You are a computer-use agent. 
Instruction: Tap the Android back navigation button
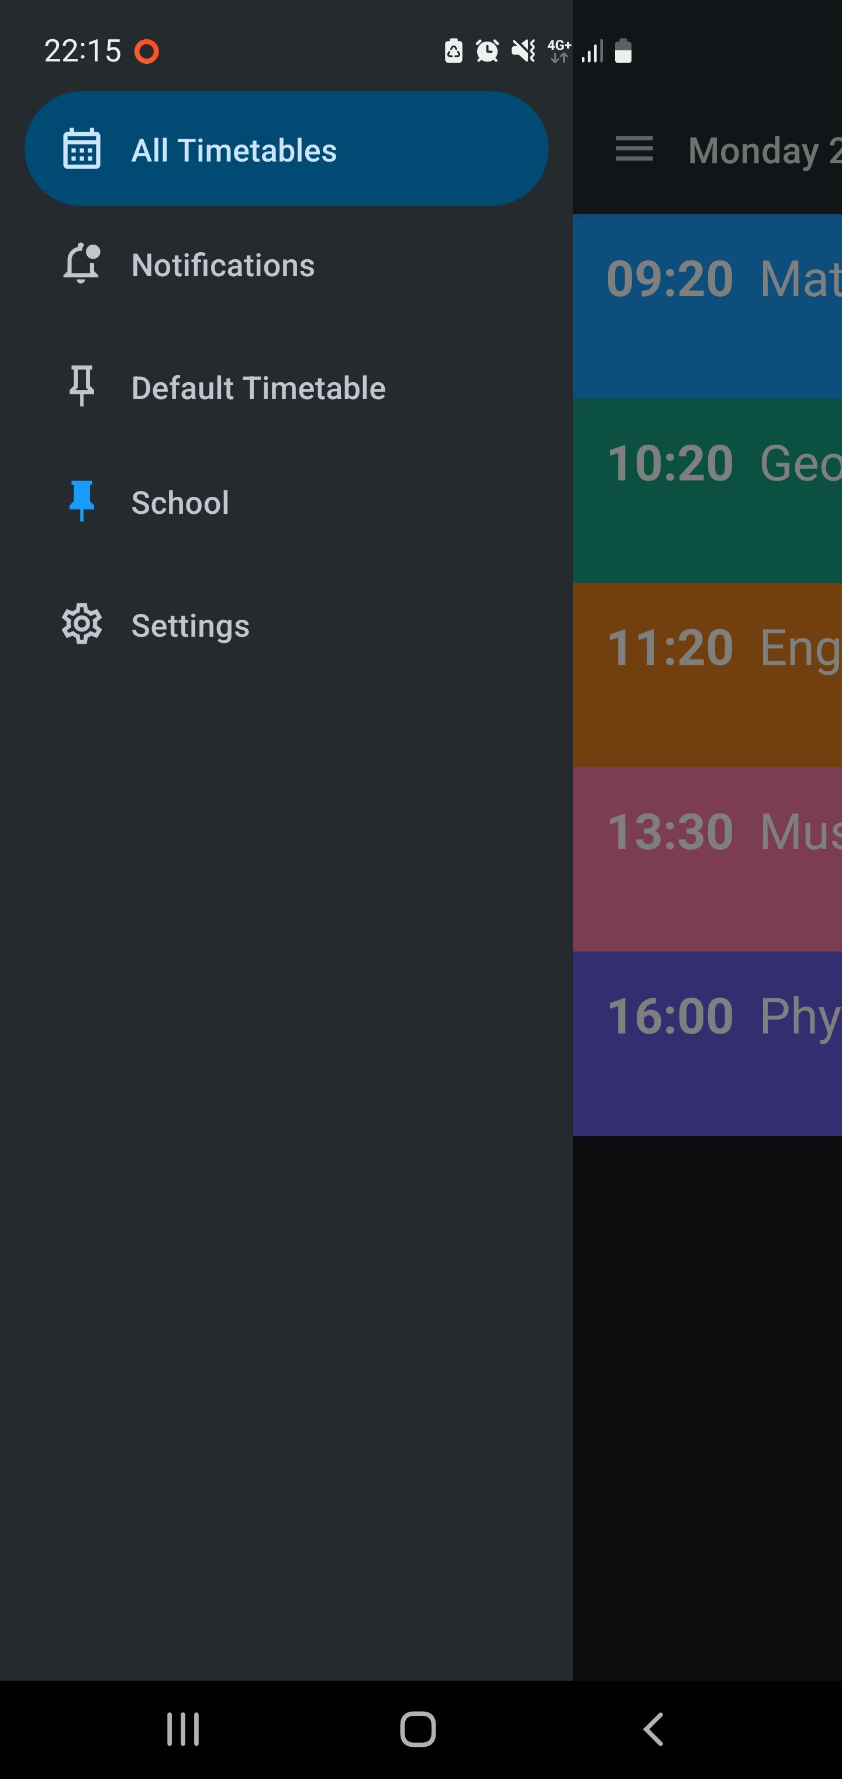(x=653, y=1729)
